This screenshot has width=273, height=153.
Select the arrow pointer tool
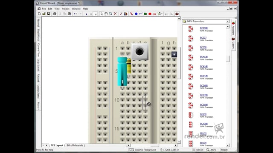tap(102, 14)
